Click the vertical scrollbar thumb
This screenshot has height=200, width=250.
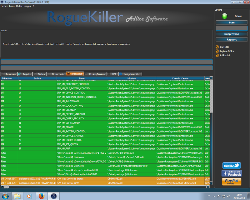(x=211, y=96)
